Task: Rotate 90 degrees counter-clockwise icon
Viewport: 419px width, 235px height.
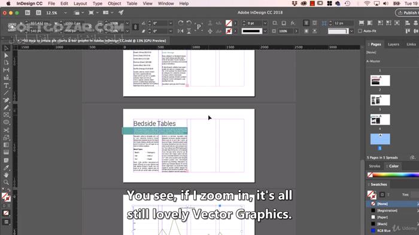Action: (189, 23)
